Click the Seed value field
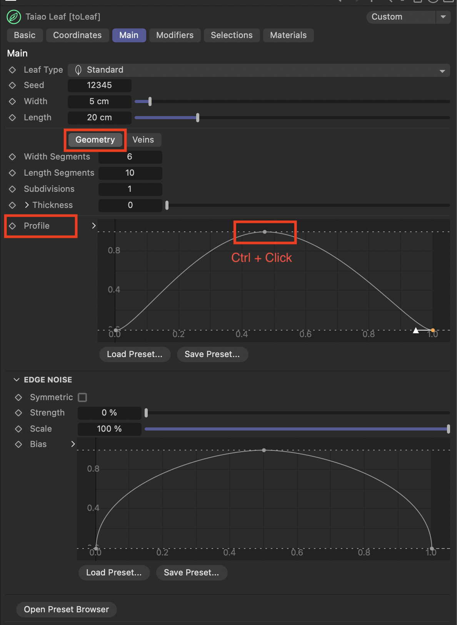The height and width of the screenshot is (625, 457). [x=100, y=85]
